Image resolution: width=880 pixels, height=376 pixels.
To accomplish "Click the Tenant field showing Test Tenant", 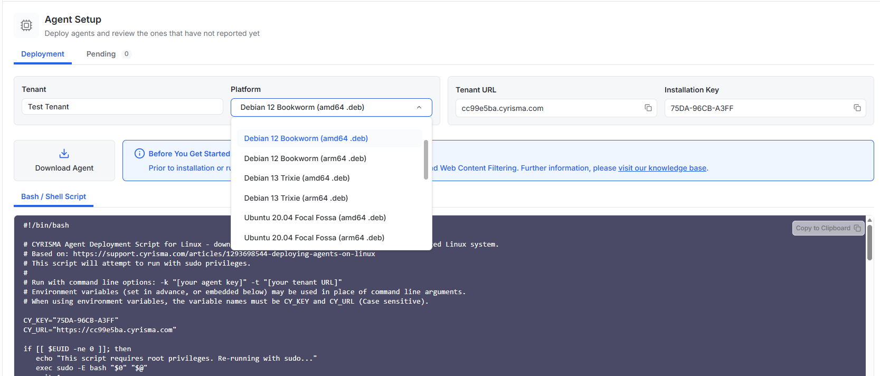I will [x=122, y=107].
